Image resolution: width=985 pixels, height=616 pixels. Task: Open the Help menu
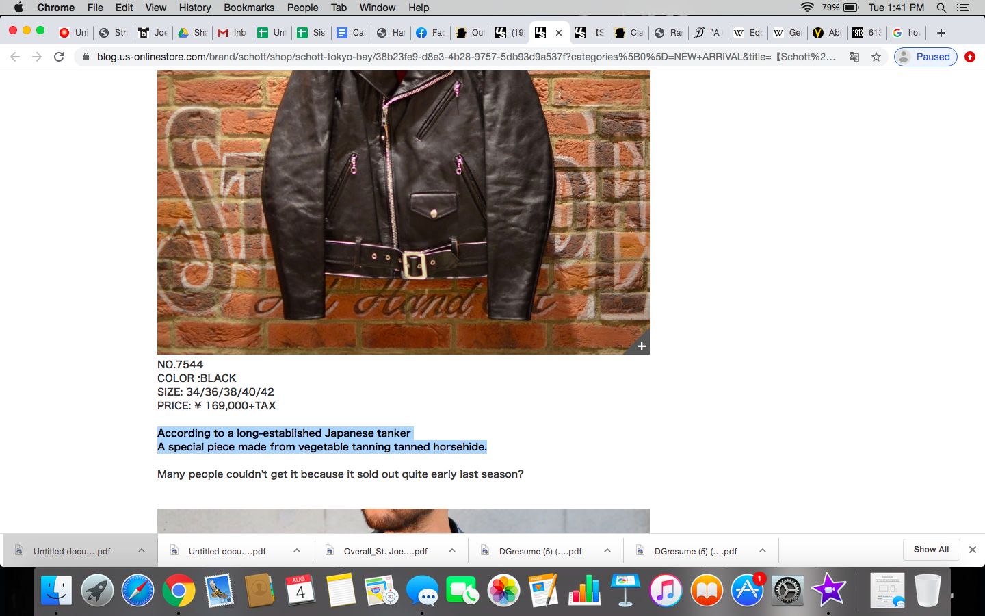pos(419,8)
